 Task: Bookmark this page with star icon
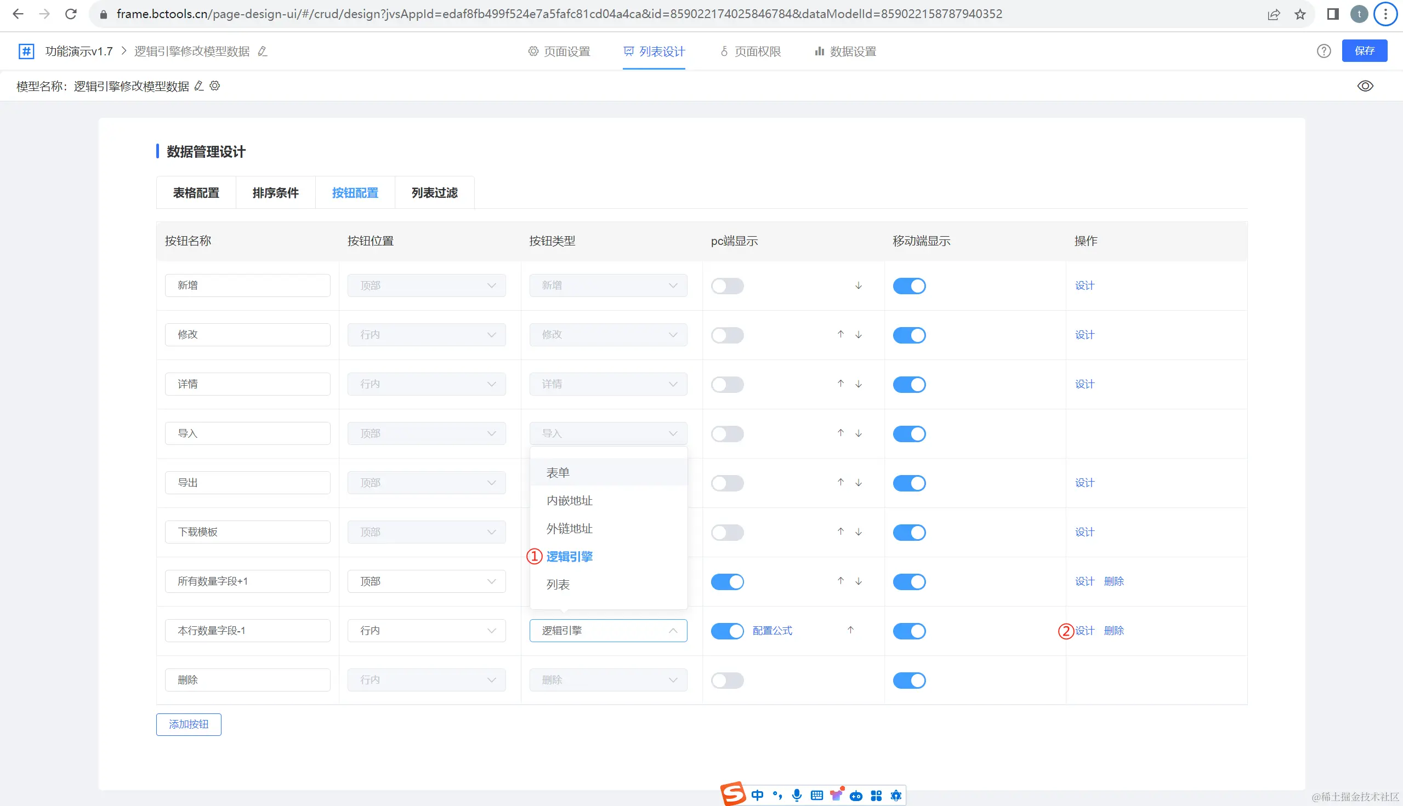[1300, 14]
